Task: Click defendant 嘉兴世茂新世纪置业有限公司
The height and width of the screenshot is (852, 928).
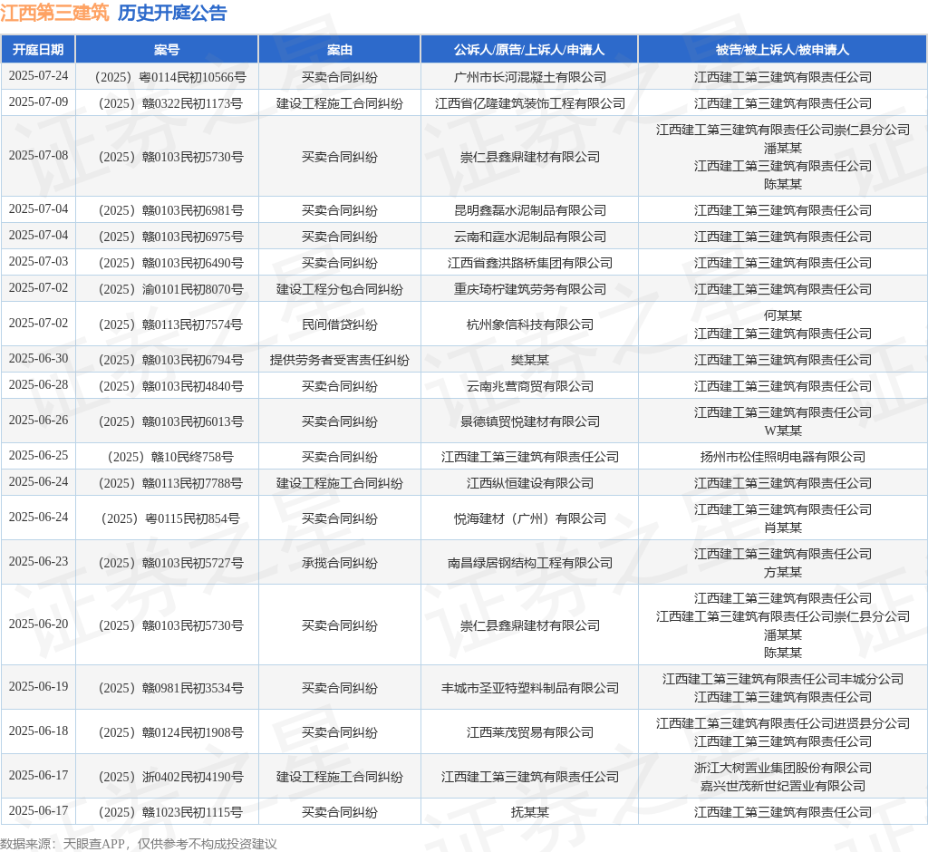Action: 782,786
